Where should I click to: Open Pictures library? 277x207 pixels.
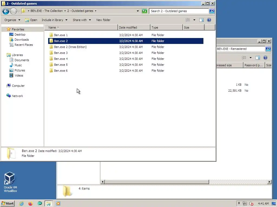[x=17, y=70]
